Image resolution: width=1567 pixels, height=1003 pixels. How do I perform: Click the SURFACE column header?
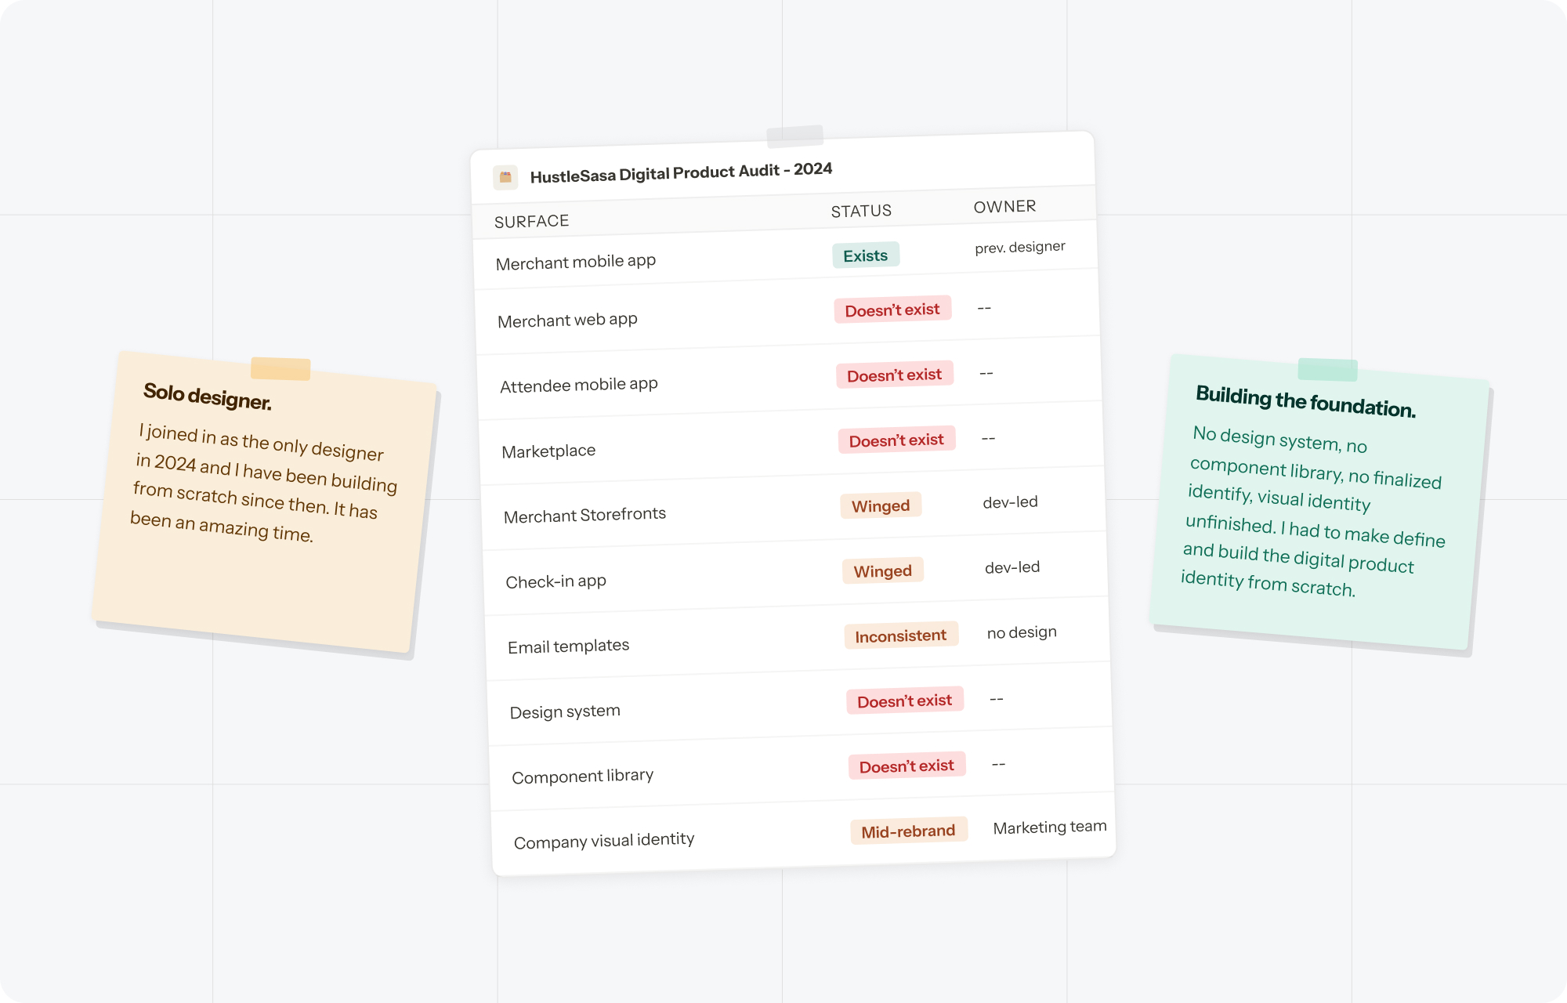click(x=531, y=222)
